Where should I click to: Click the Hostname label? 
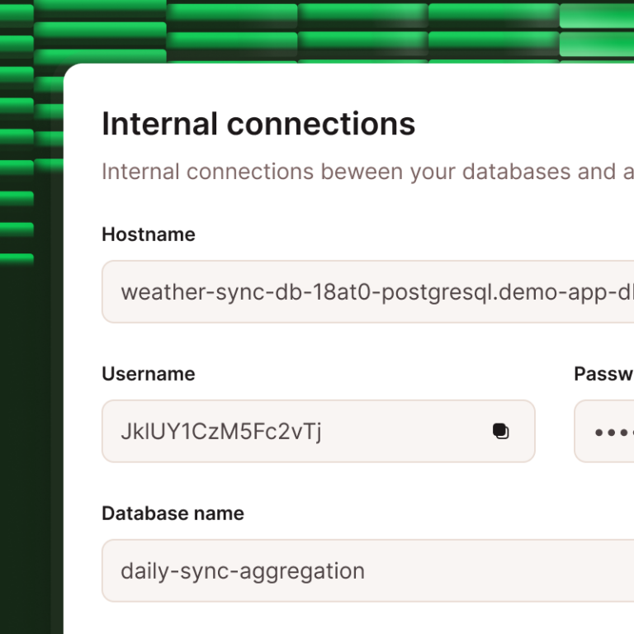click(149, 234)
